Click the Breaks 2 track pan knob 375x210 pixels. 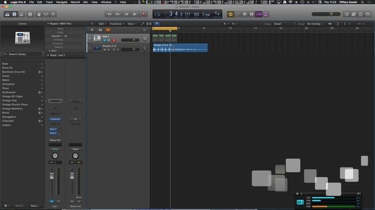coord(145,48)
